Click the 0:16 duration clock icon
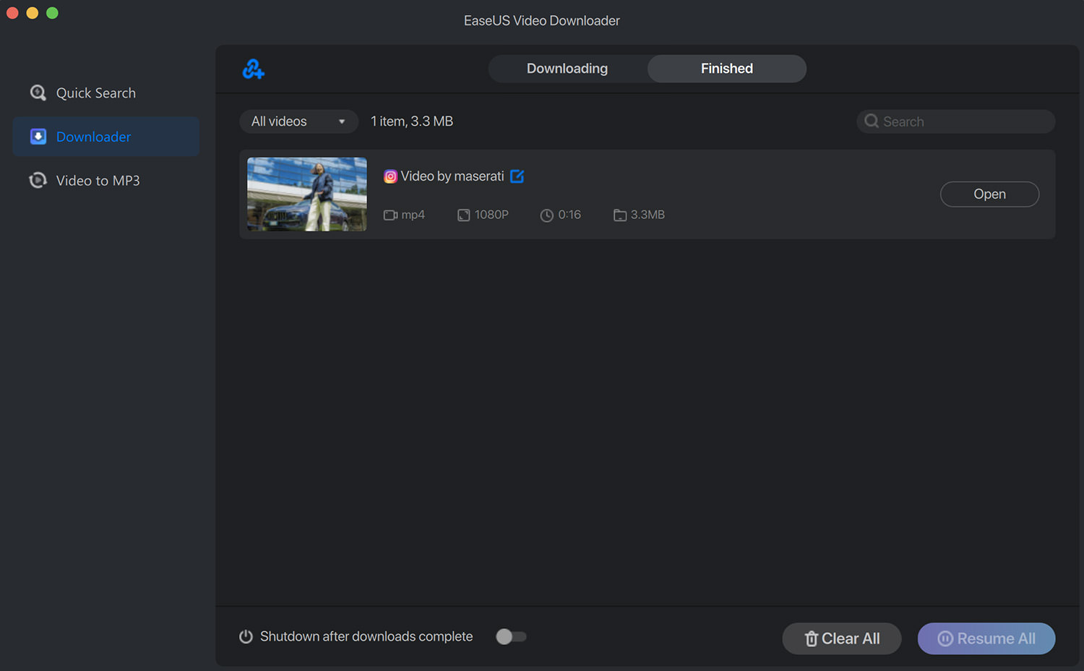Viewport: 1084px width, 671px height. [547, 215]
